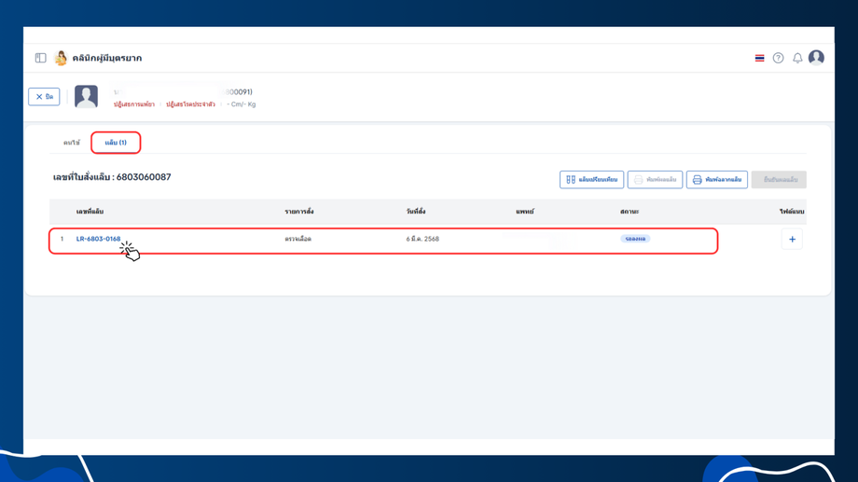Click the order item ตรวจเลือด cell

298,239
